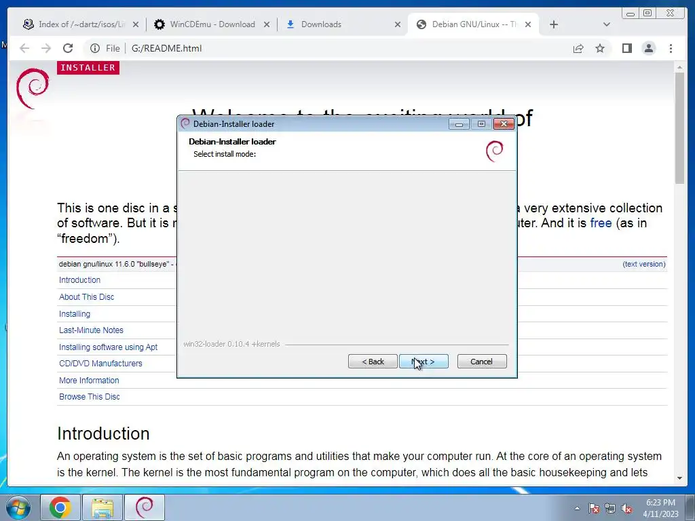Open the Action Center flag tray icon

click(x=594, y=508)
